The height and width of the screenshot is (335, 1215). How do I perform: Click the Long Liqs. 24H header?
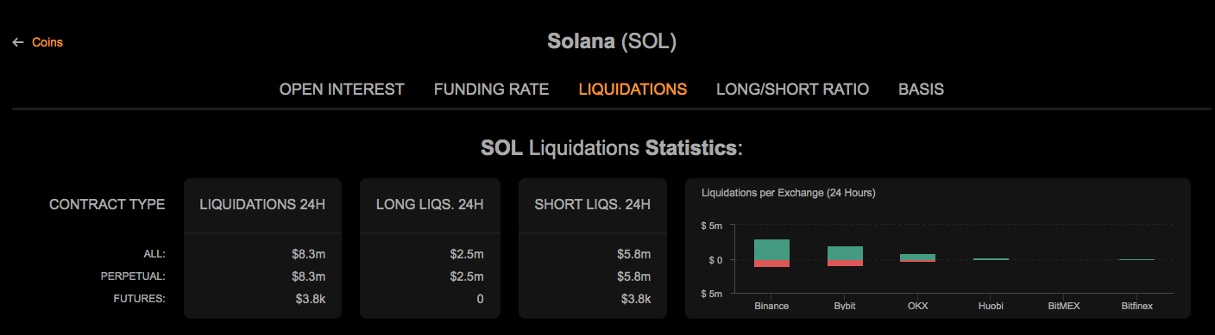(430, 205)
